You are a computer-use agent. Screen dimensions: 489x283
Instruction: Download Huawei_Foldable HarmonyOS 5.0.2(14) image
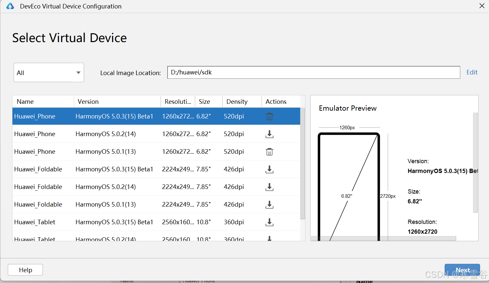tap(269, 187)
